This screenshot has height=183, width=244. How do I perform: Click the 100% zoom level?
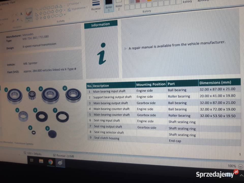[232, 166]
